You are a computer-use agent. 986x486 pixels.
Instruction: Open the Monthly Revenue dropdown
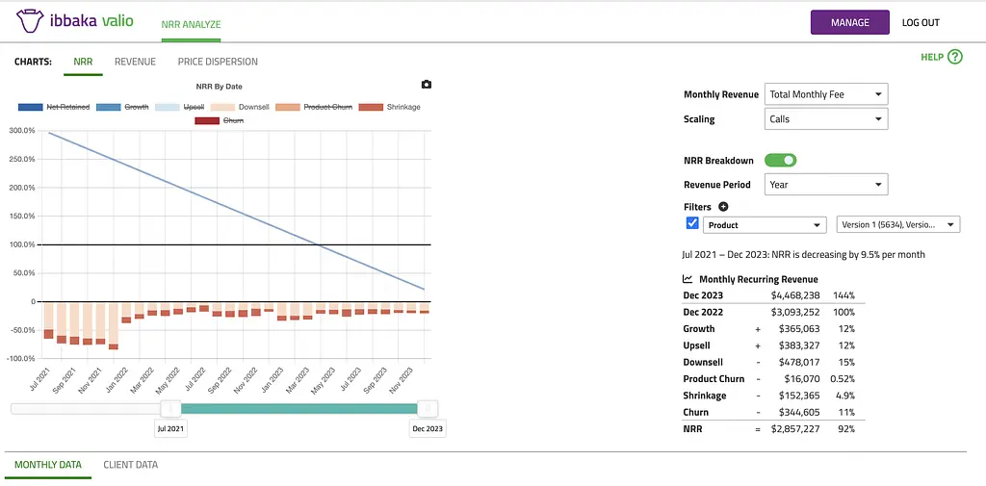[x=825, y=94]
